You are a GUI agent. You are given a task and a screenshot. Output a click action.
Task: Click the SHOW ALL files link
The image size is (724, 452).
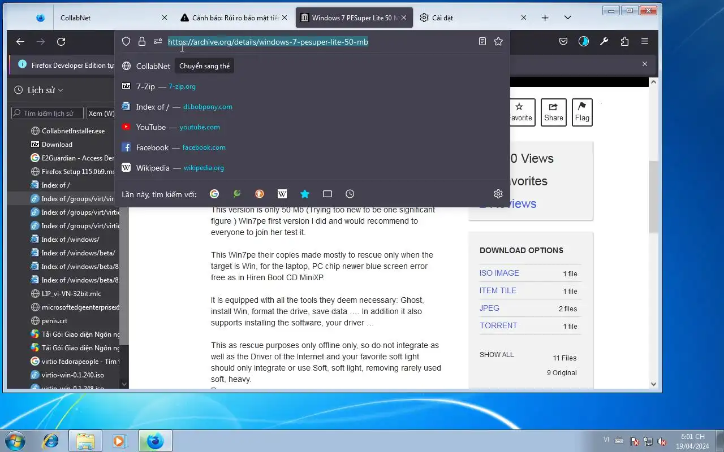click(497, 355)
